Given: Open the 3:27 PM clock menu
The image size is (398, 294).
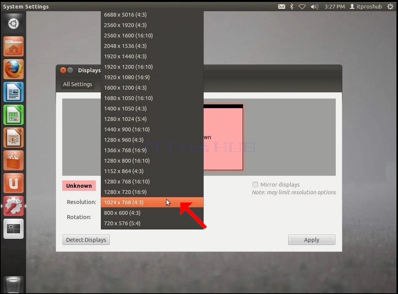Looking at the screenshot, I should (335, 7).
